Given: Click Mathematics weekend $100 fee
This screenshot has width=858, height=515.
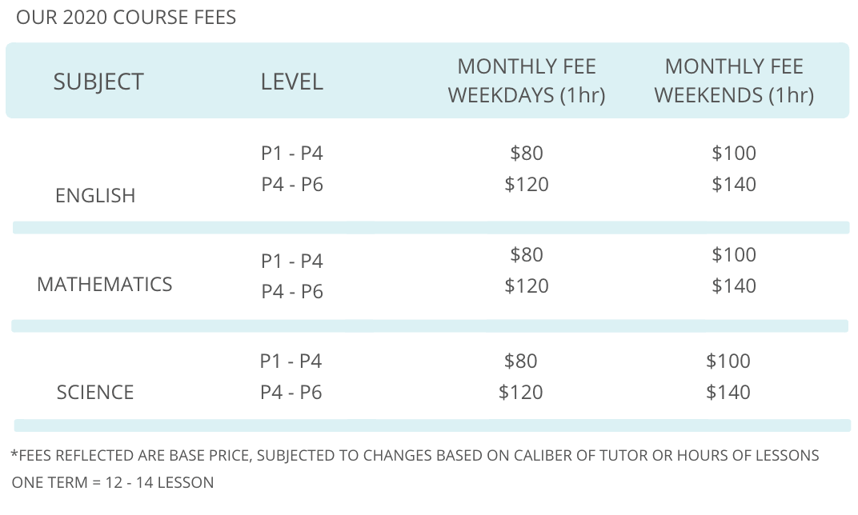Looking at the screenshot, I should pos(734,255).
